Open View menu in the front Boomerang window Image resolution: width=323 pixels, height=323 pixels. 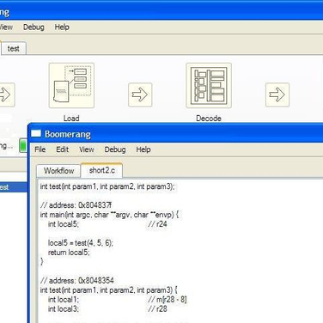point(87,149)
